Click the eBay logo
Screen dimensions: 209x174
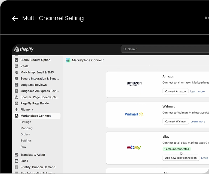pyautogui.click(x=134, y=147)
